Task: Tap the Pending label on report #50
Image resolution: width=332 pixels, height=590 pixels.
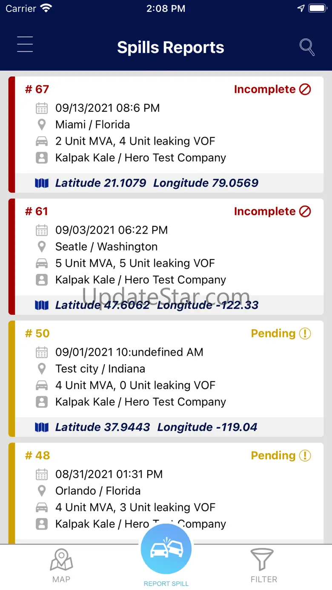Action: (273, 333)
